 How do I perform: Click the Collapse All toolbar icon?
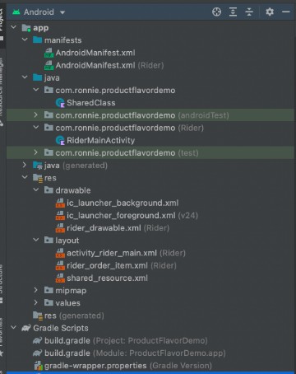pyautogui.click(x=249, y=12)
